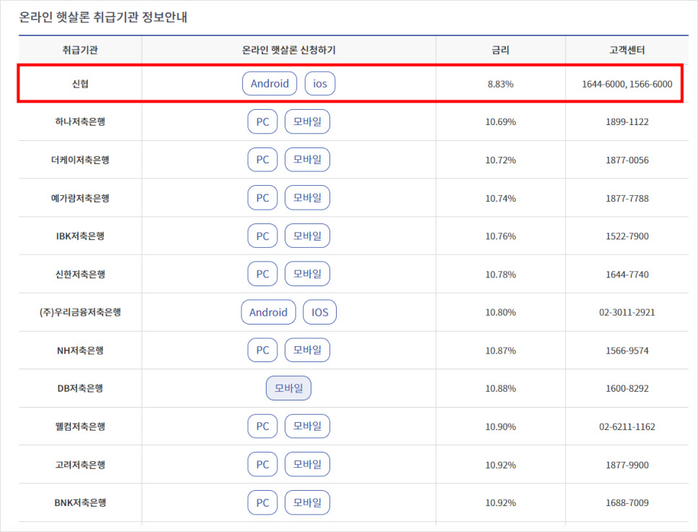Click phone number 1899-1122
Image resolution: width=698 pixels, height=532 pixels.
[x=626, y=121]
